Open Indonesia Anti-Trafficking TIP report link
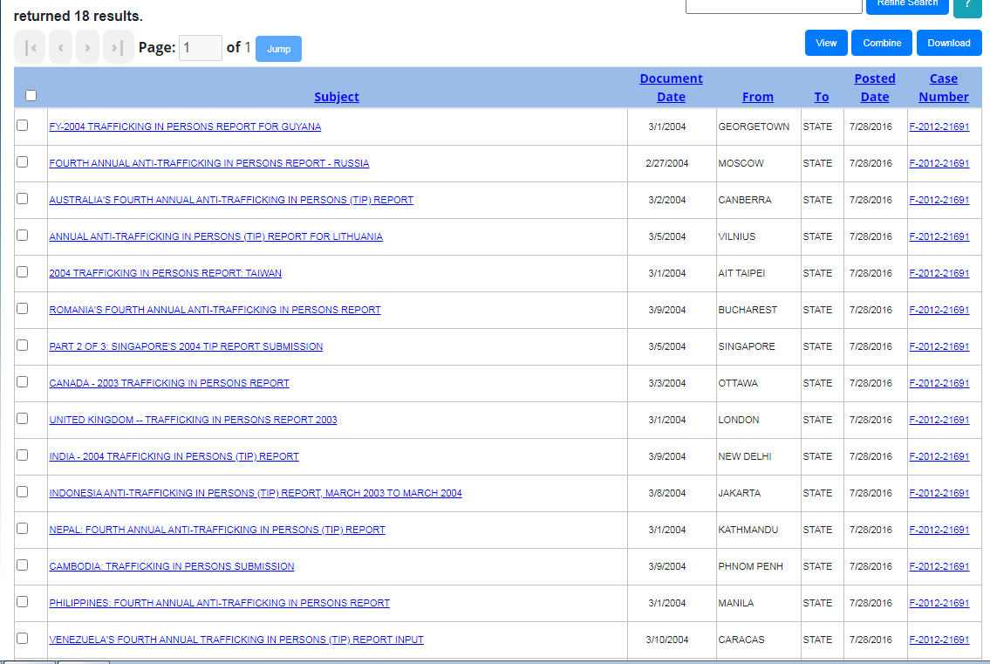990x664 pixels. coord(255,493)
